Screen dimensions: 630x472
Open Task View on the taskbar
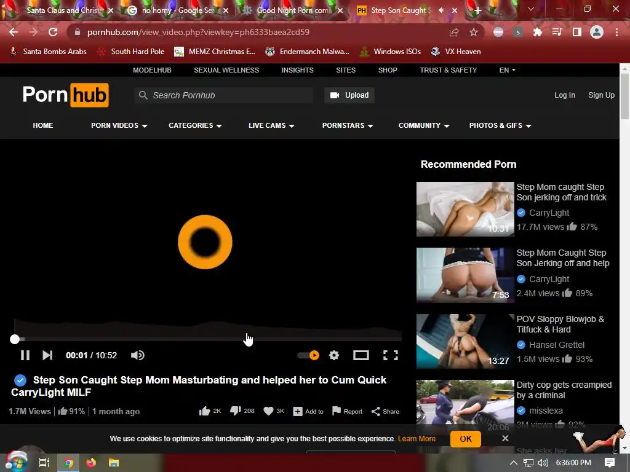[x=44, y=463]
